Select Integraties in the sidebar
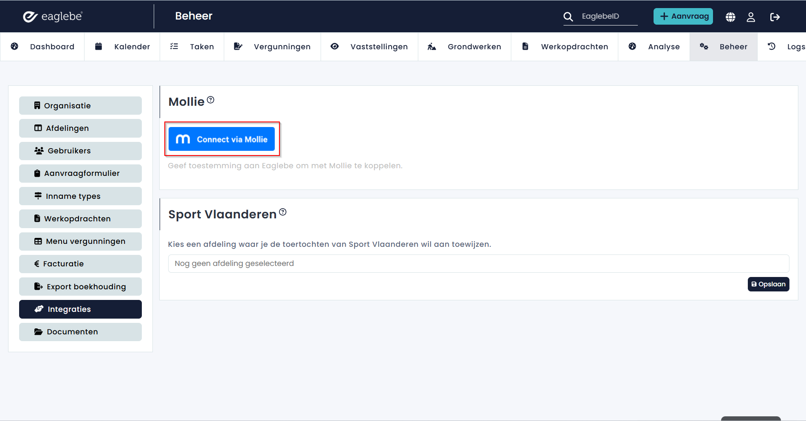The image size is (806, 421). click(x=80, y=309)
